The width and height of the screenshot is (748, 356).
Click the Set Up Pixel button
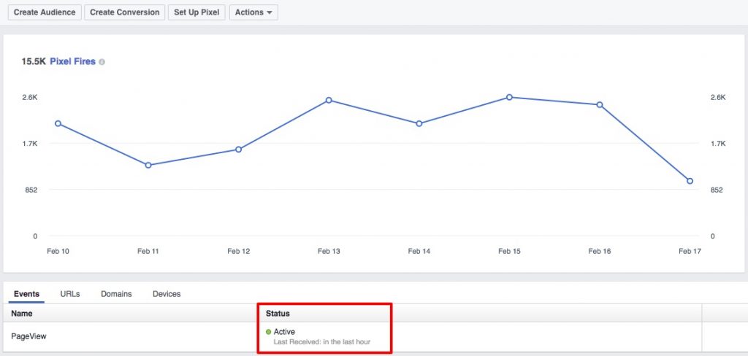pos(196,12)
